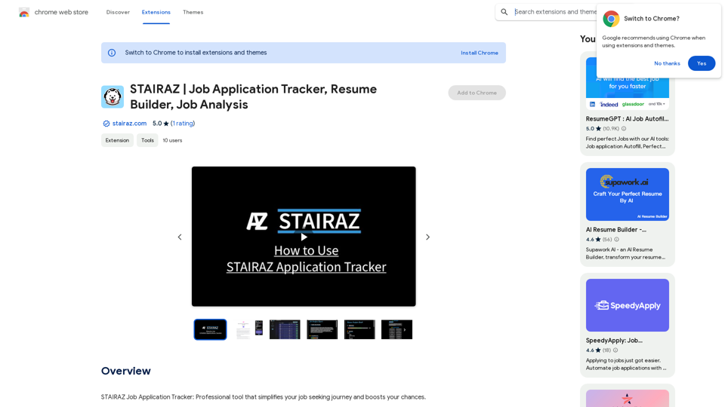Click Yes in Switch to Chrome popup
This screenshot has height=407, width=725.
(x=702, y=63)
